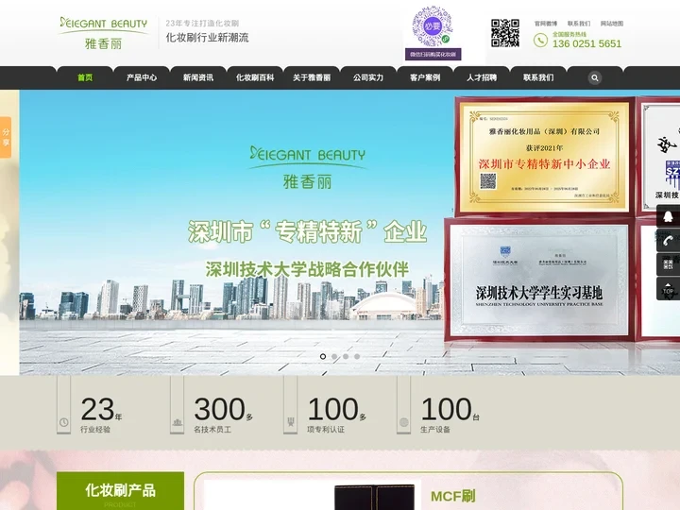Click the staff icon beside 300多

[177, 422]
